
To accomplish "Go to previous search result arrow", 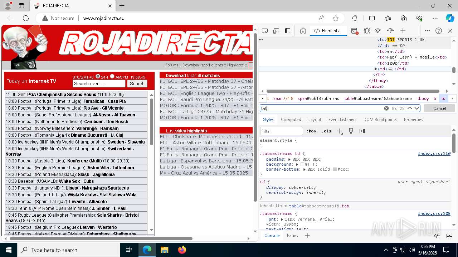I will coord(410,108).
